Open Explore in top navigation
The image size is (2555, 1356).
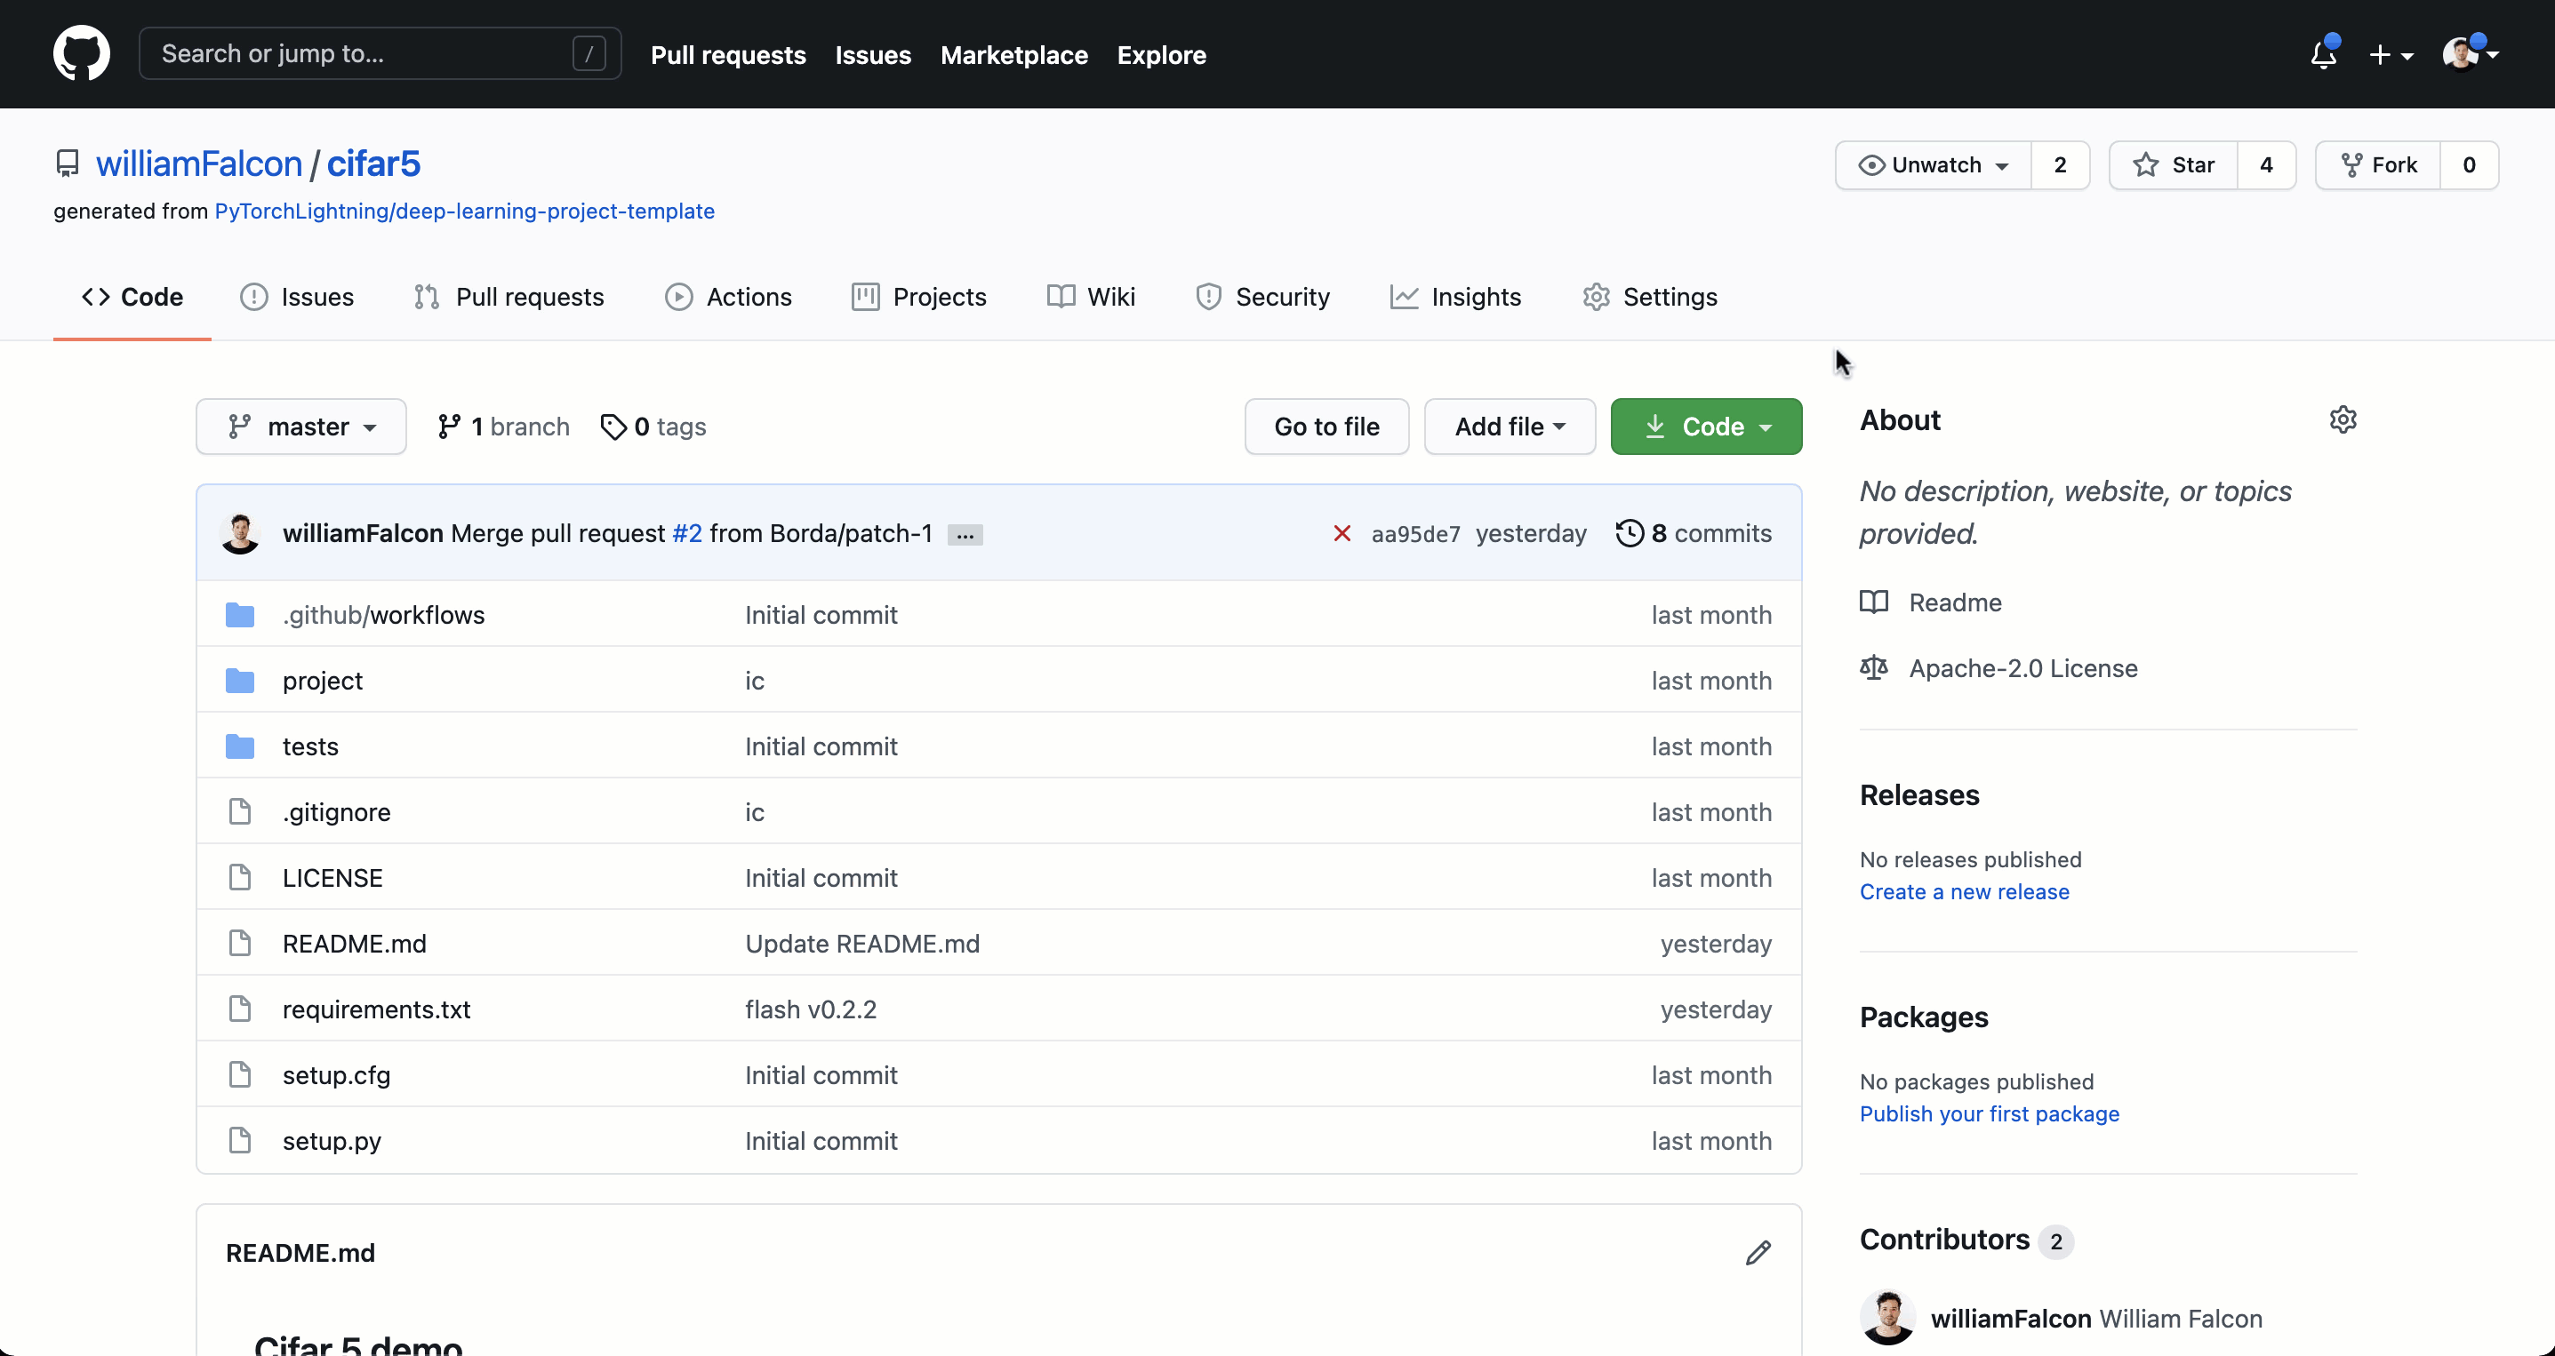1161,54
